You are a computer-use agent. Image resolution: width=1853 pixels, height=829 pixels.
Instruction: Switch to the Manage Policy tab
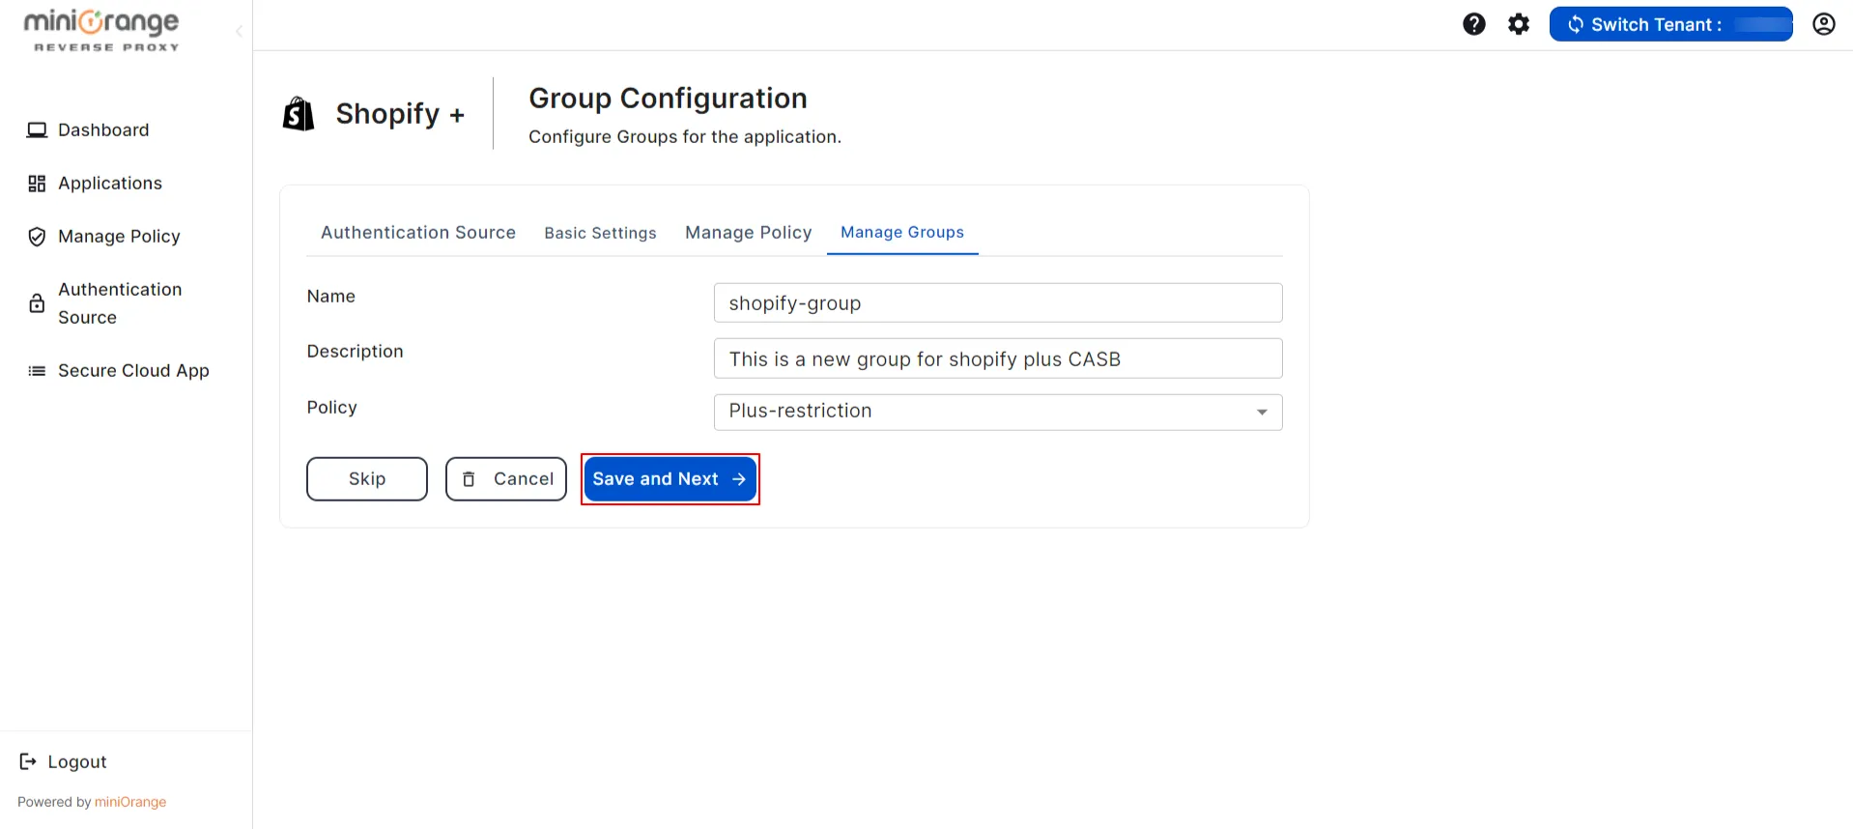pyautogui.click(x=749, y=233)
